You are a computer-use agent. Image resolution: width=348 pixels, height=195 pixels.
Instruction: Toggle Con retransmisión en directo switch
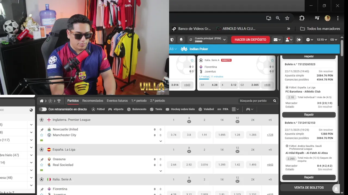(43, 109)
